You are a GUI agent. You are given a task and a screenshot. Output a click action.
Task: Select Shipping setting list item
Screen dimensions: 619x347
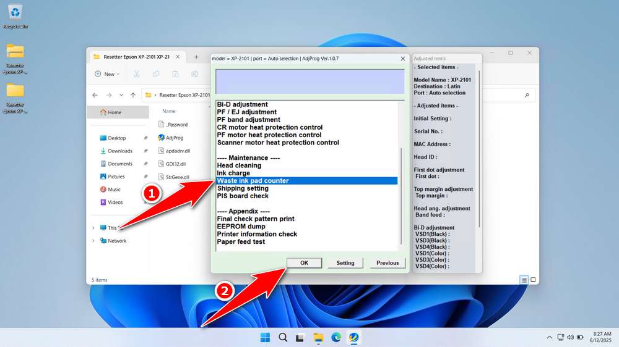243,188
